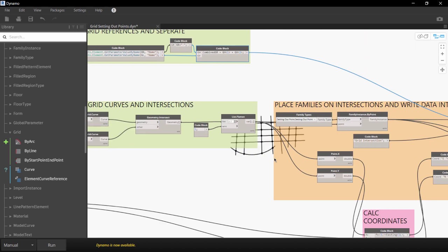This screenshot has width=448, height=252.
Task: Export workspace as image with camera icon
Action: [x=440, y=19]
